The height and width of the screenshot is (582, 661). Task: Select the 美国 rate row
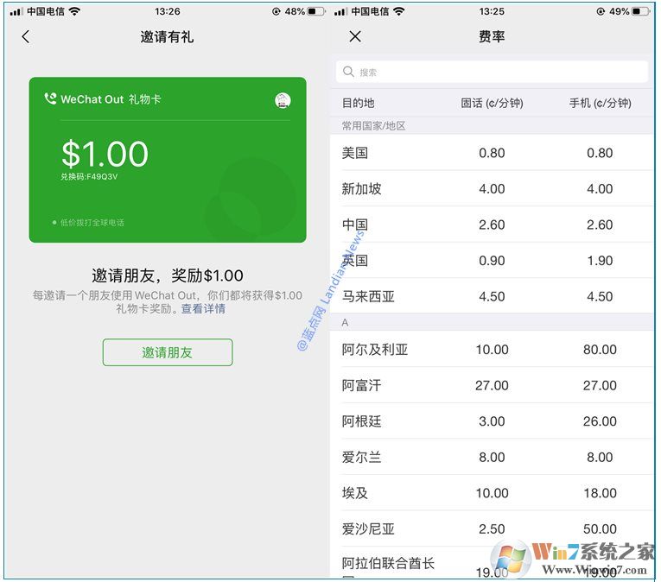[492, 153]
